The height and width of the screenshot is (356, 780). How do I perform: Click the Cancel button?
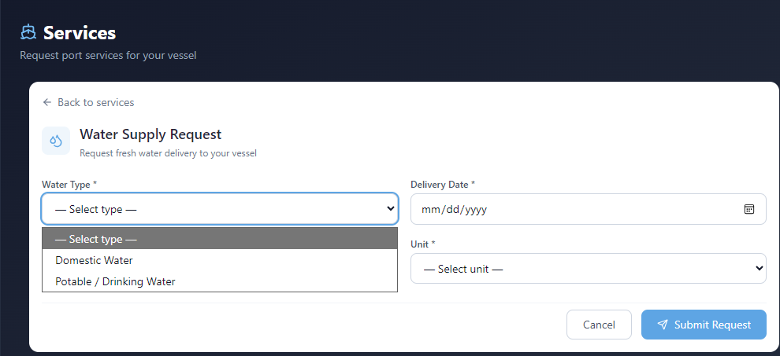pos(599,325)
